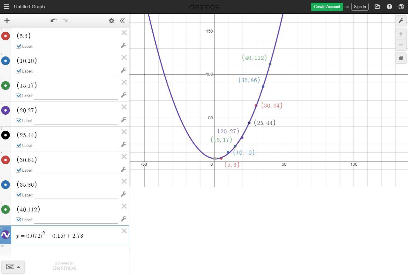The height and width of the screenshot is (275, 408).
Task: Collapse the expression list panel
Action: pos(122,21)
